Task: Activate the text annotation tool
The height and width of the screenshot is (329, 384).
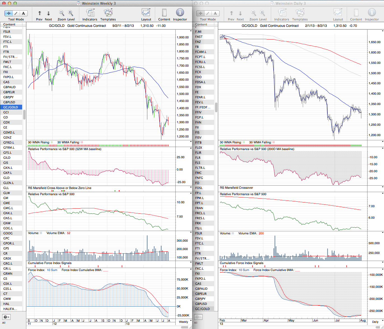Action: pyautogui.click(x=23, y=13)
